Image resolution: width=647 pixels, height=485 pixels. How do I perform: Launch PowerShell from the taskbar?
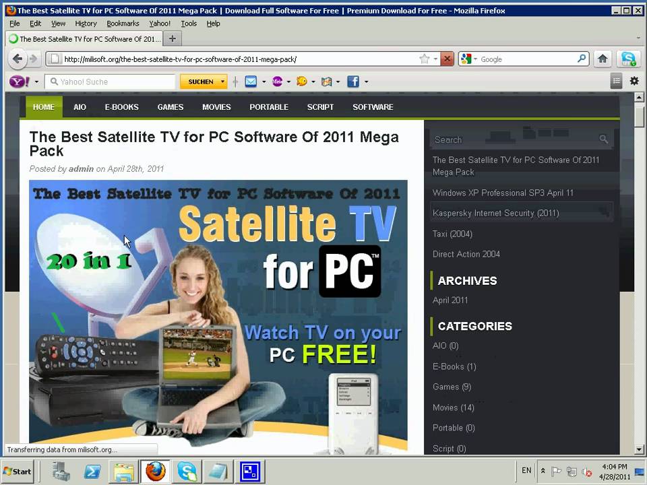click(x=92, y=471)
